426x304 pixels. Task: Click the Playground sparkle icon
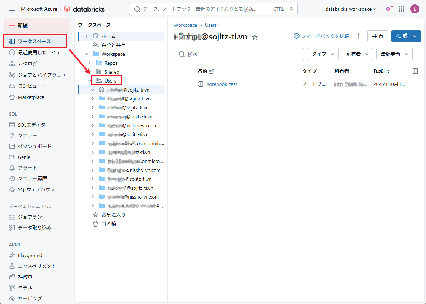coord(12,255)
